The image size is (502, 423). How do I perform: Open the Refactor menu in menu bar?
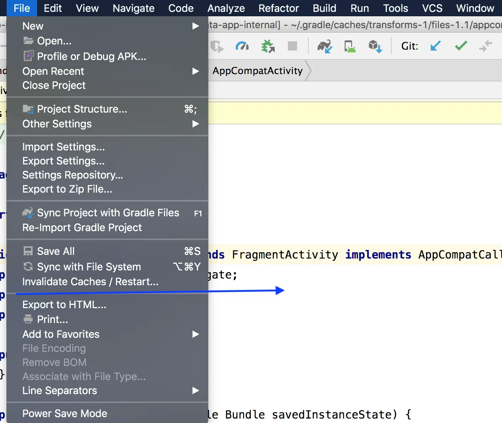coord(278,8)
